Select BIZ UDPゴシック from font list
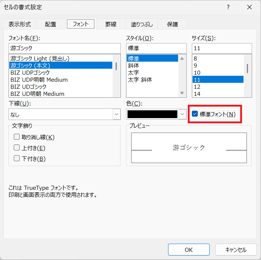Image resolution: width=261 pixels, height=260 pixels. pyautogui.click(x=30, y=72)
